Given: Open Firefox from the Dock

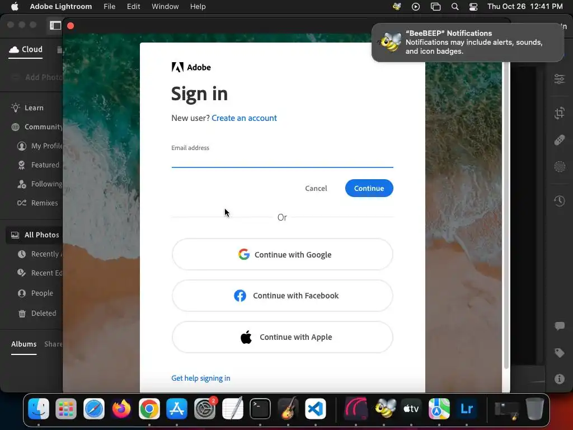Looking at the screenshot, I should coord(121,408).
